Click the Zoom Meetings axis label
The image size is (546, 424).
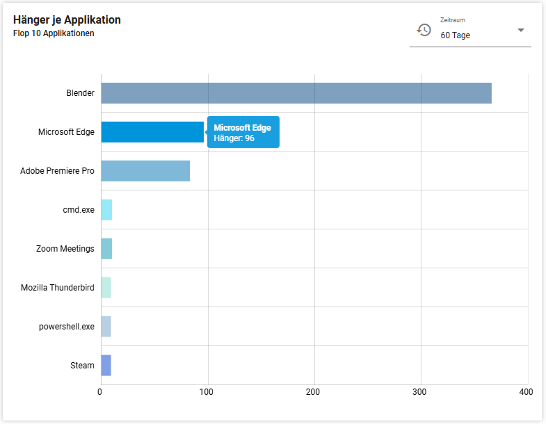65,249
